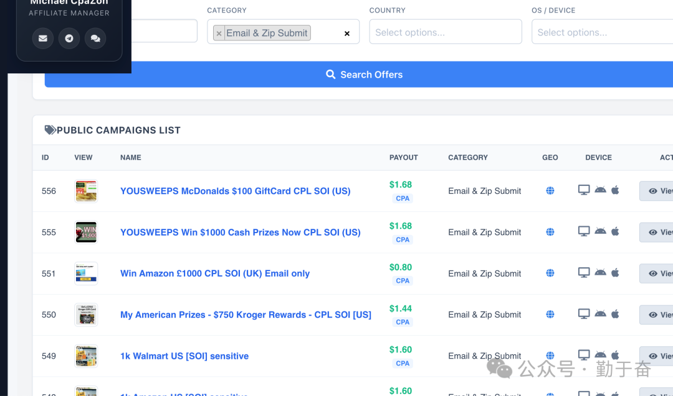The width and height of the screenshot is (673, 396).
Task: Click the CPA badge in row 551
Action: (403, 281)
